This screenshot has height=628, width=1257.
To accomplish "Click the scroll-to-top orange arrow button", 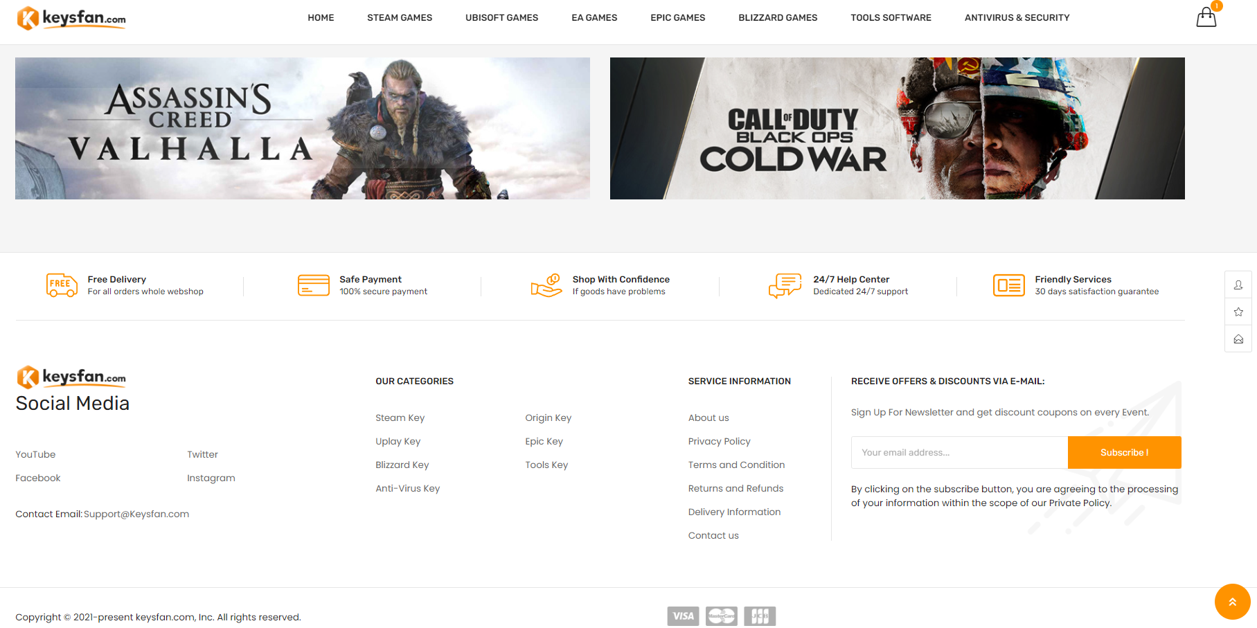I will 1233,602.
